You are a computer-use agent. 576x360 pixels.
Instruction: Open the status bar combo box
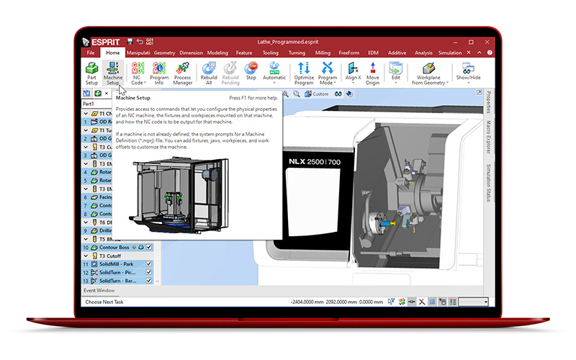(474, 302)
